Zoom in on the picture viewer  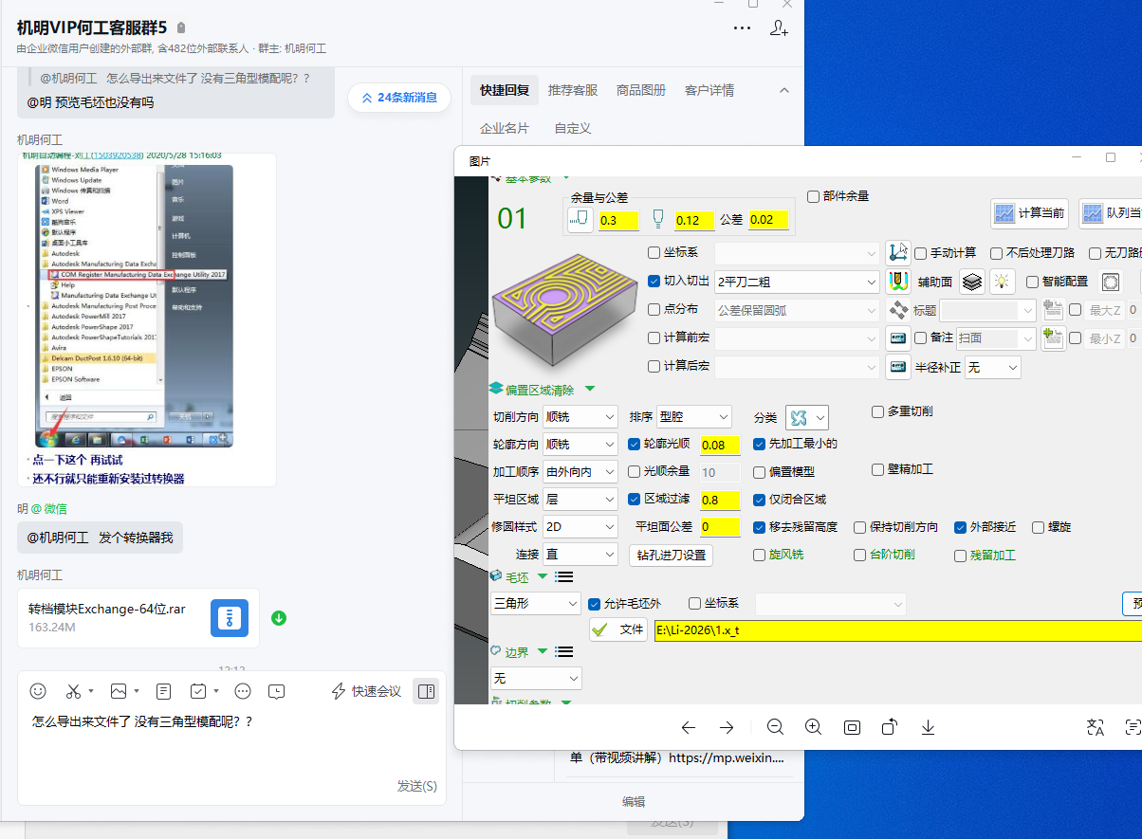coord(813,727)
